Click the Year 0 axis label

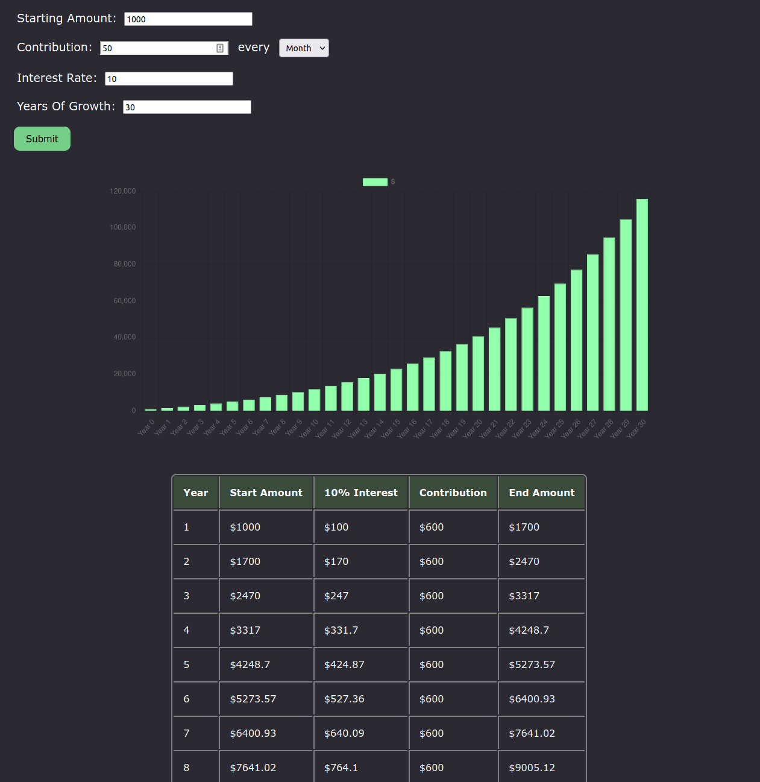coord(146,428)
